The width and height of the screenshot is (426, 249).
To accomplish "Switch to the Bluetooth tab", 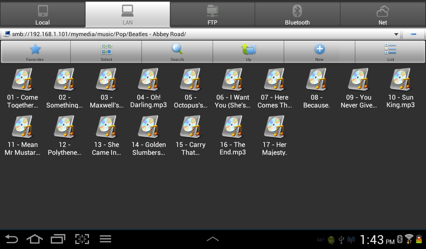I will (x=297, y=15).
